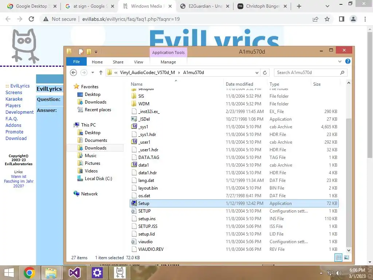Viewport: 373px width, 280px height.
Task: Click New folder icon in quick access toolbar
Action: [89, 51]
